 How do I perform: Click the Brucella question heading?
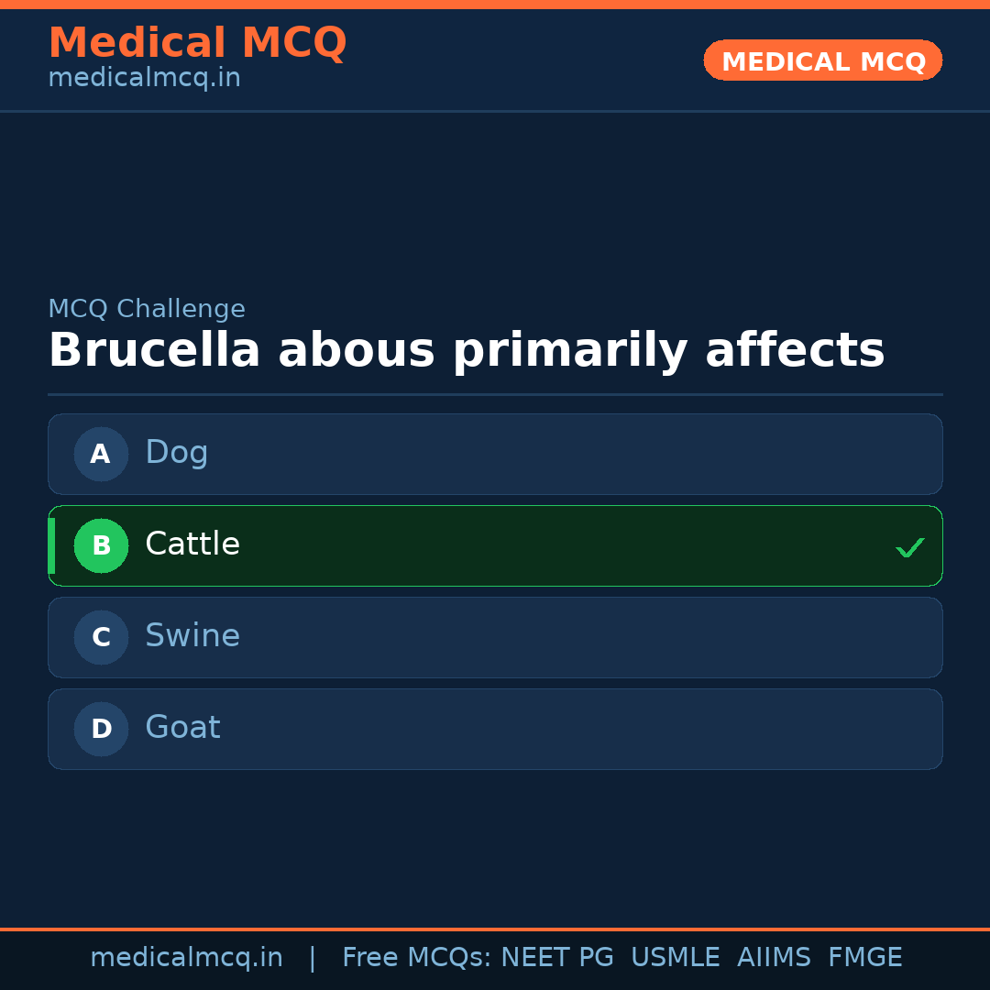click(466, 351)
